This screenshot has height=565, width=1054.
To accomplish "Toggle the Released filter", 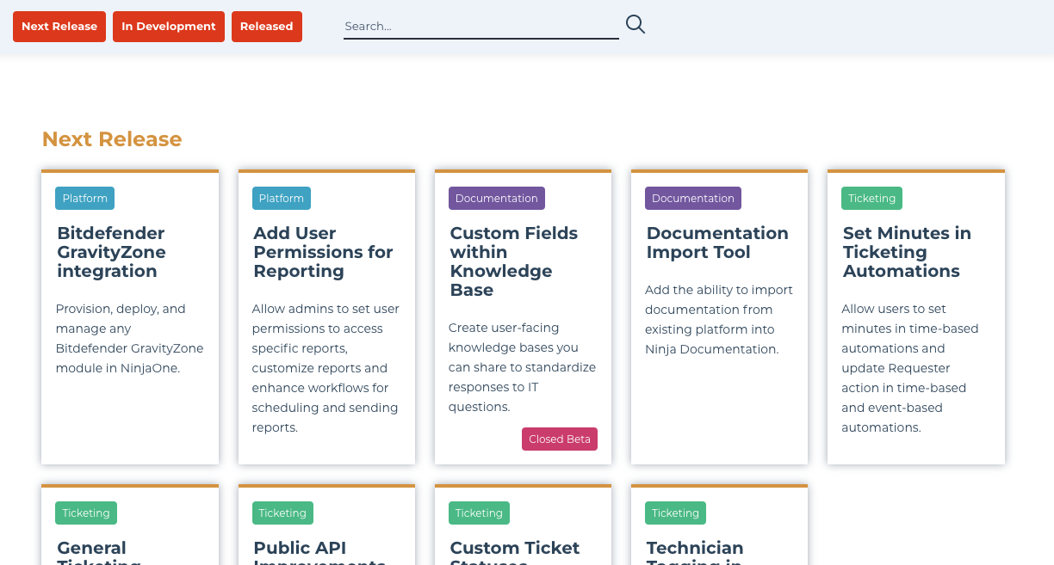I will (266, 27).
